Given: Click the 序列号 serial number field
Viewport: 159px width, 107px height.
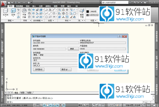Looking at the screenshot, I should [50, 49].
